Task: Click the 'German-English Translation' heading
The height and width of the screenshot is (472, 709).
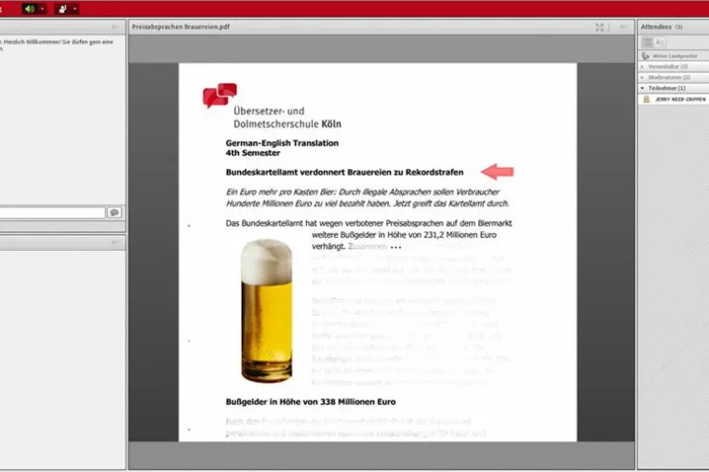Action: coord(282,143)
